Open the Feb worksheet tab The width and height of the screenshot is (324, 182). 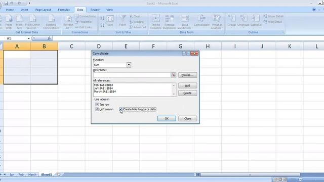(x=21, y=174)
